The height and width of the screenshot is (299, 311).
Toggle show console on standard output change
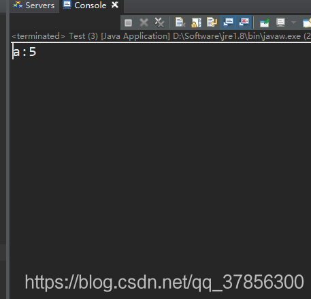click(x=228, y=23)
